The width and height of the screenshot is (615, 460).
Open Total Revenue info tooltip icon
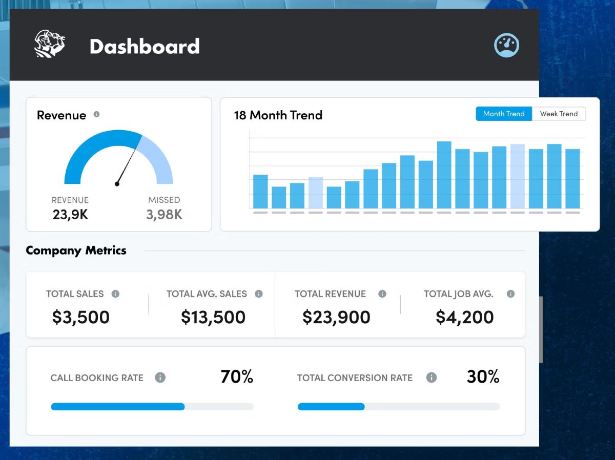(382, 294)
